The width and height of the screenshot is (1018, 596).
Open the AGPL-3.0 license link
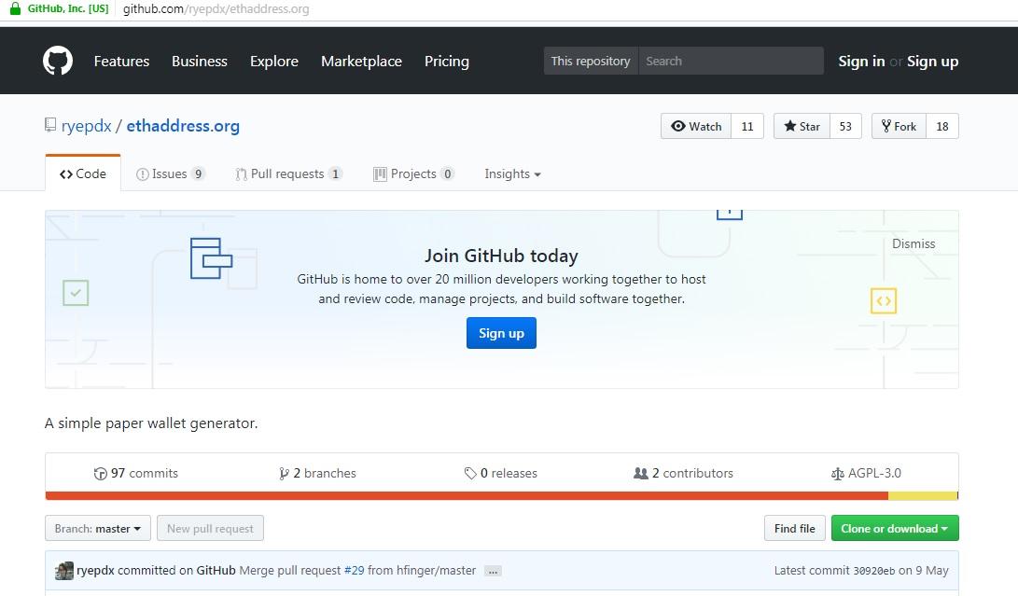866,473
